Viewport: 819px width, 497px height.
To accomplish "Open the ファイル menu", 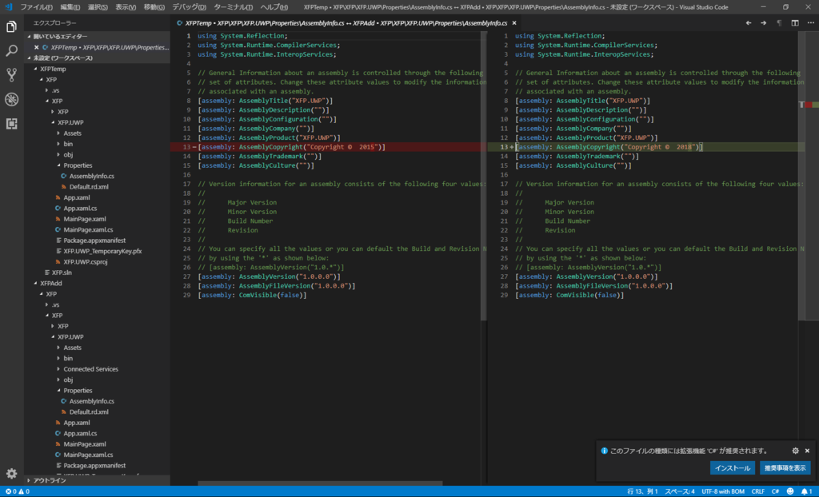I will coord(36,6).
